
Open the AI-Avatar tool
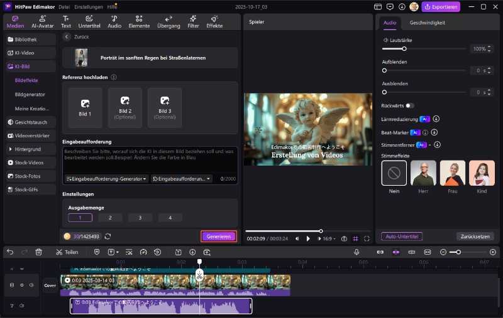(x=42, y=21)
